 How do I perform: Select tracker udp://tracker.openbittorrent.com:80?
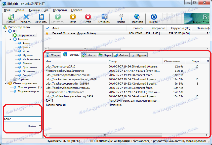(x=68, y=75)
